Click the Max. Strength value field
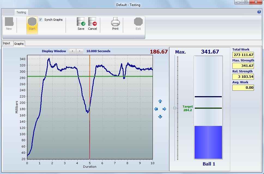 click(x=243, y=66)
